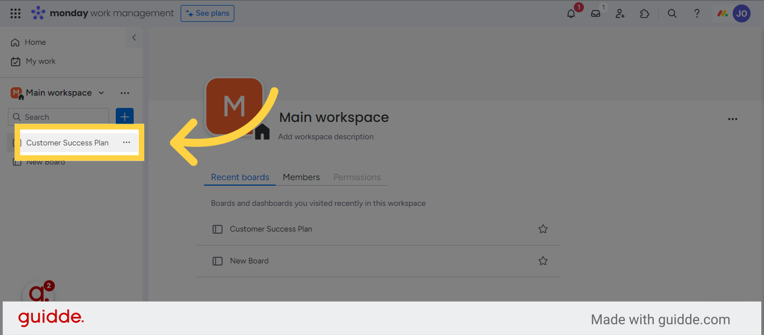This screenshot has width=764, height=335.
Task: Open search from the top bar
Action: [x=672, y=13]
